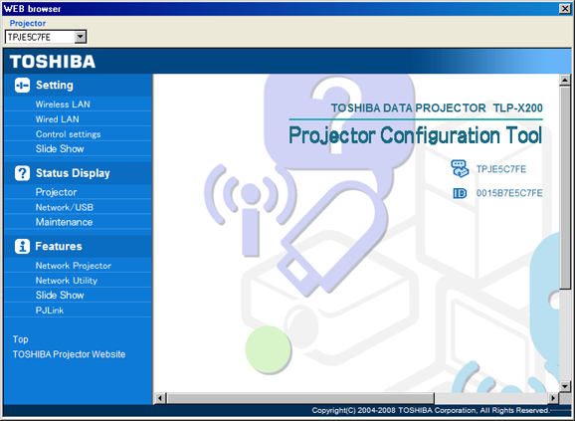
Task: Open Network/USB status page
Action: pos(65,207)
